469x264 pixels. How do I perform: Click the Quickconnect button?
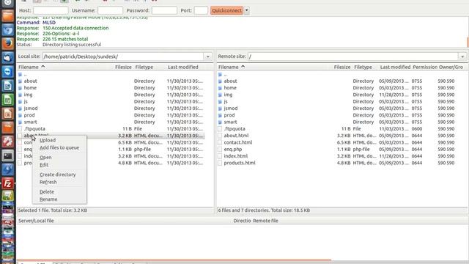[226, 10]
